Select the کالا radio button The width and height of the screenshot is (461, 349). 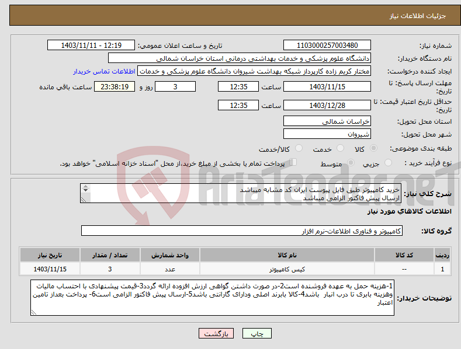373,148
